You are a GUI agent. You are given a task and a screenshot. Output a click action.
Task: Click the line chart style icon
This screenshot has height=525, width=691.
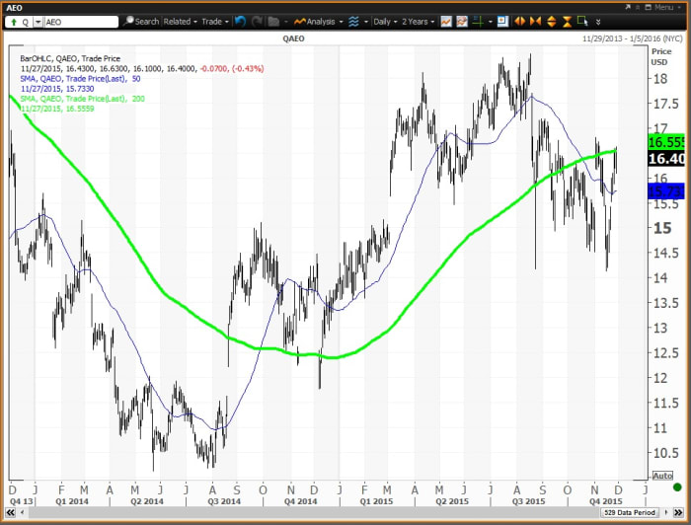pos(446,21)
